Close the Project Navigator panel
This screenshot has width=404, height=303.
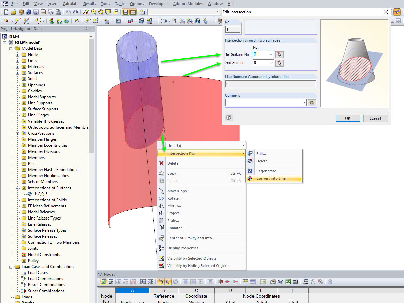pos(92,29)
